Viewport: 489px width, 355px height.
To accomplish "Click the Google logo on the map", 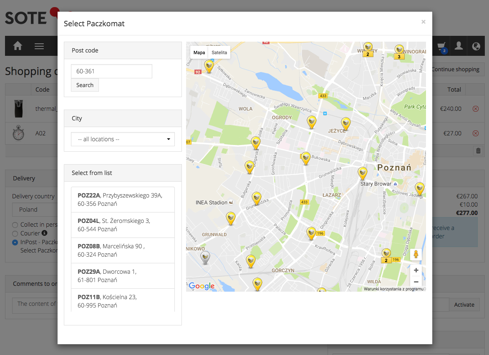I will [x=202, y=286].
